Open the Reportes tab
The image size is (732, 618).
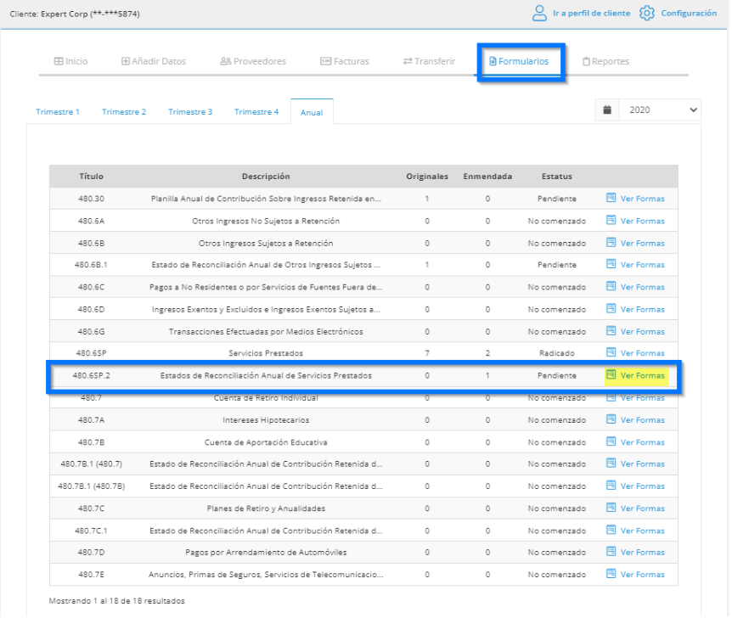point(607,61)
